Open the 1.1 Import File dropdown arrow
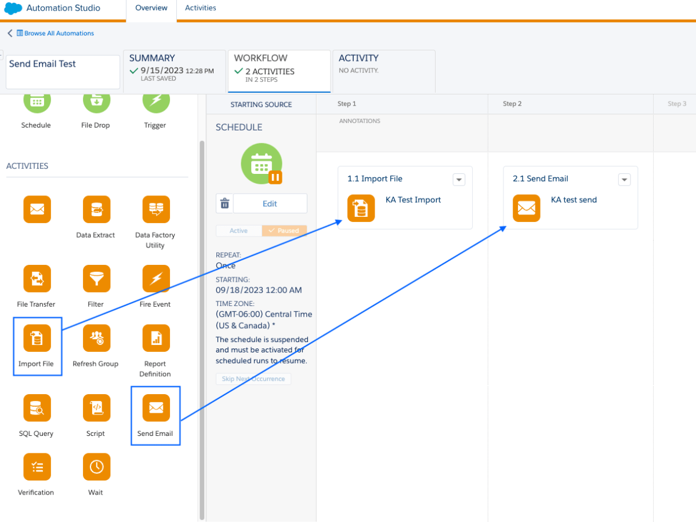Viewport: 696px width, 524px height. point(459,180)
